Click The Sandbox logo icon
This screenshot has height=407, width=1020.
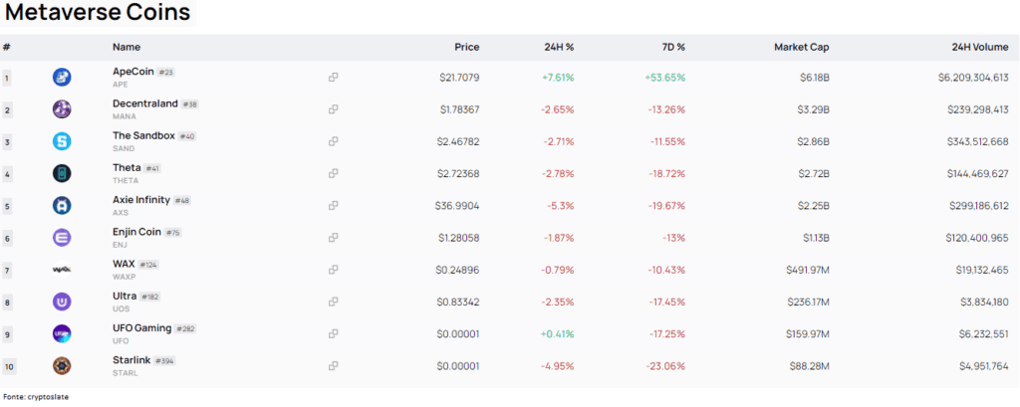(62, 141)
